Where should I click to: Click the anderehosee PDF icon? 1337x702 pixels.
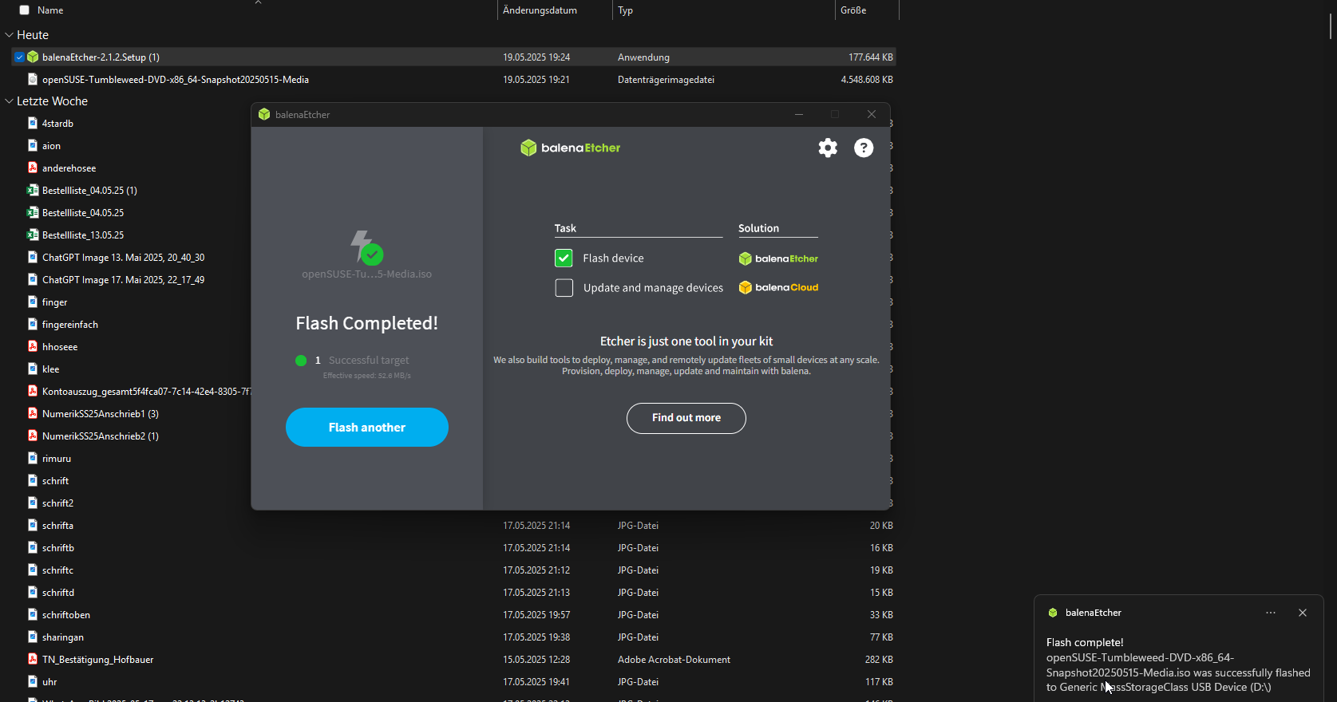[x=33, y=168]
